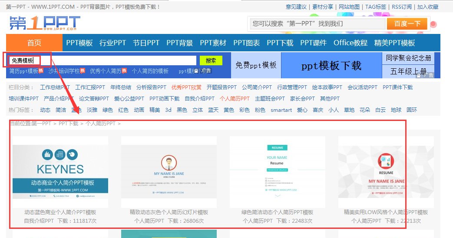Image resolution: width=453 pixels, height=238 pixels.
Task: Click the 五年级上册 ad link
Action: [408, 71]
